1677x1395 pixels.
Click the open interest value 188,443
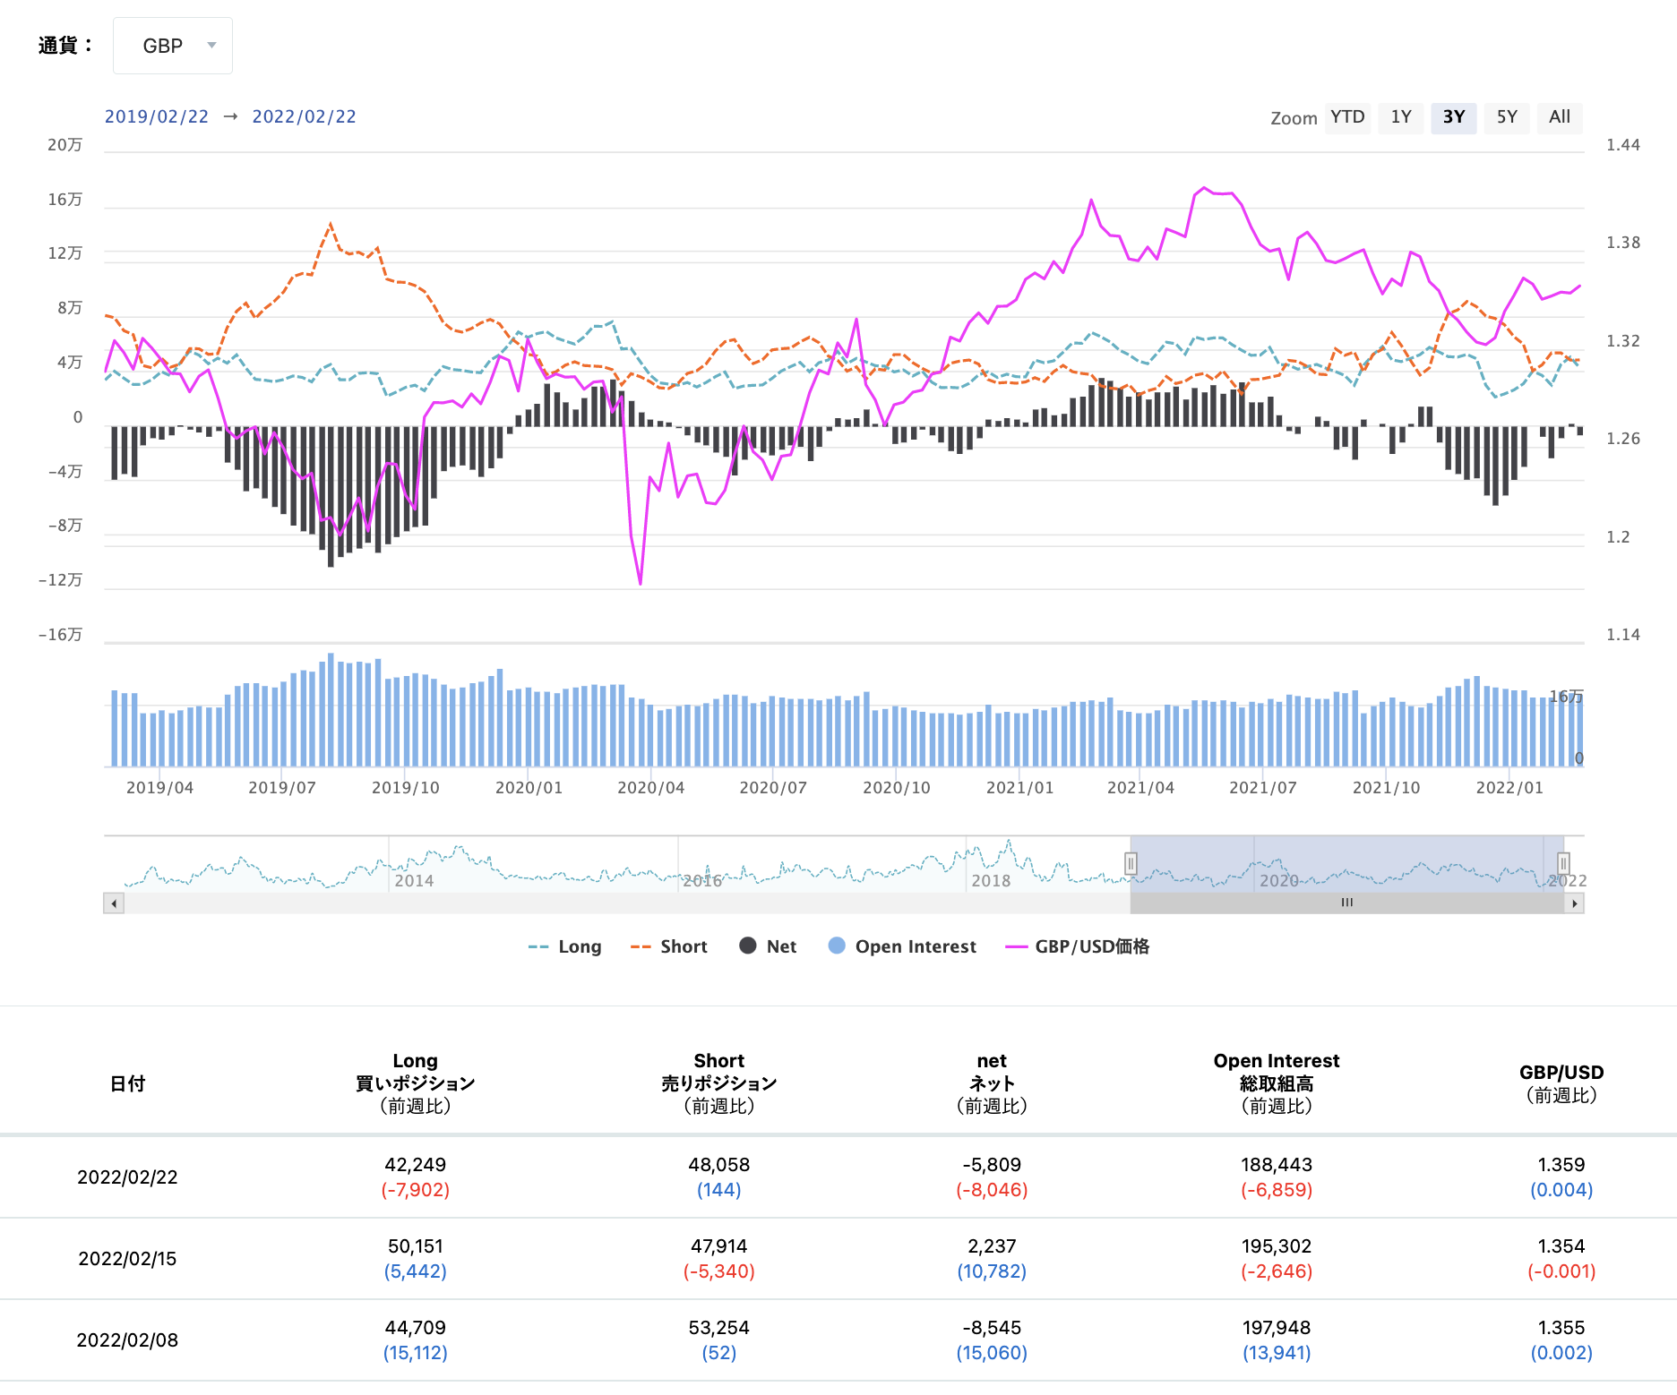pyautogui.click(x=1277, y=1165)
